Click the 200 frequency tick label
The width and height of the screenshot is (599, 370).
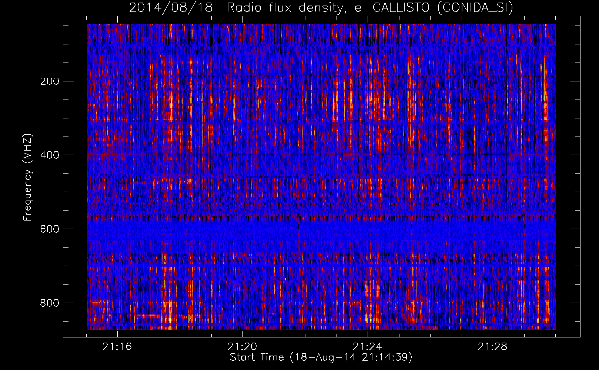pyautogui.click(x=50, y=81)
